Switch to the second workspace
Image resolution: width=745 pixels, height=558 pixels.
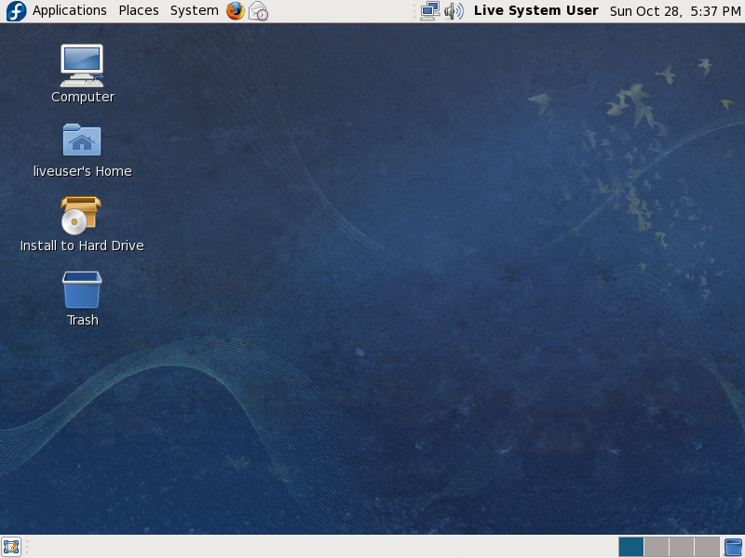point(657,547)
